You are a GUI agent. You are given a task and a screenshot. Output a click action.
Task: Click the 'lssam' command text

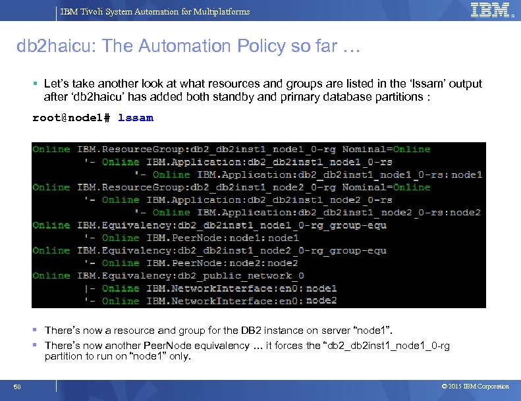pyautogui.click(x=136, y=118)
